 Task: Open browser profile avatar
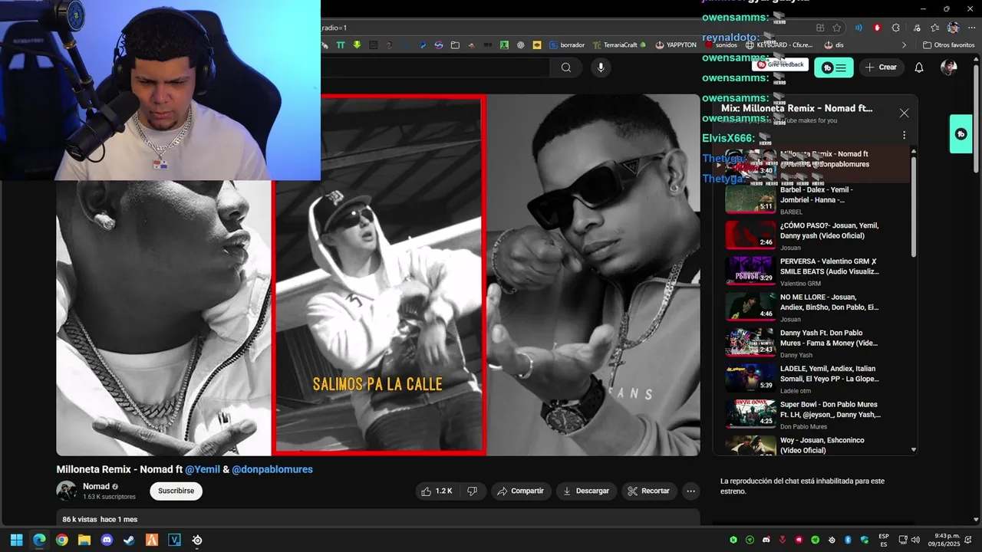[x=953, y=28]
